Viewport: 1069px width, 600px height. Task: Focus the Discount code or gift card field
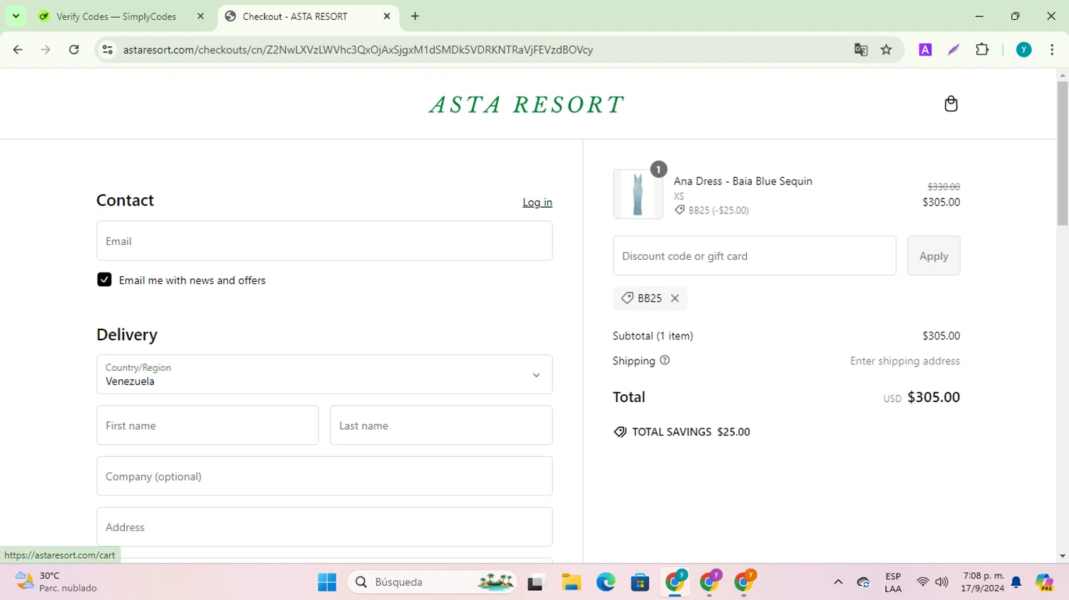[x=754, y=256]
